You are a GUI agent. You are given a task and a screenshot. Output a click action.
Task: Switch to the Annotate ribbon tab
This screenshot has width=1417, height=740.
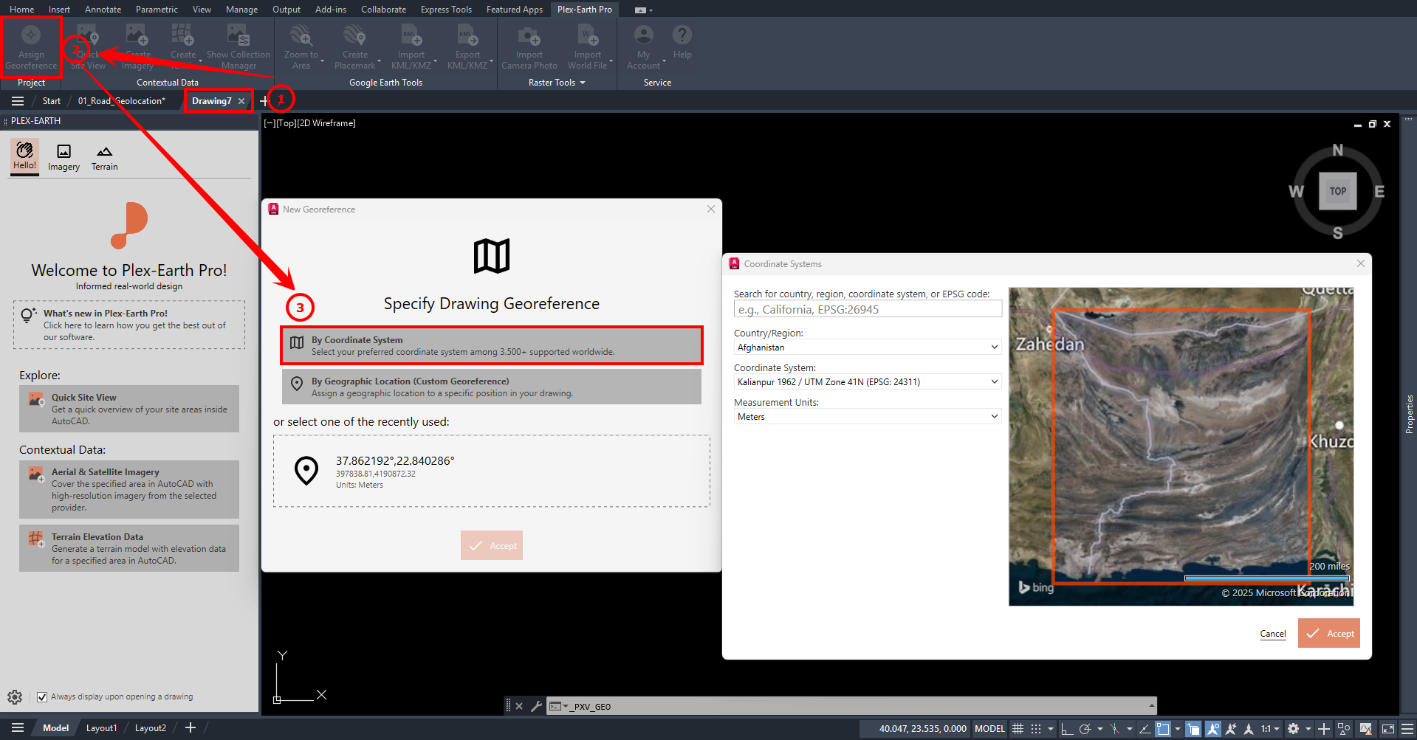pyautogui.click(x=103, y=9)
